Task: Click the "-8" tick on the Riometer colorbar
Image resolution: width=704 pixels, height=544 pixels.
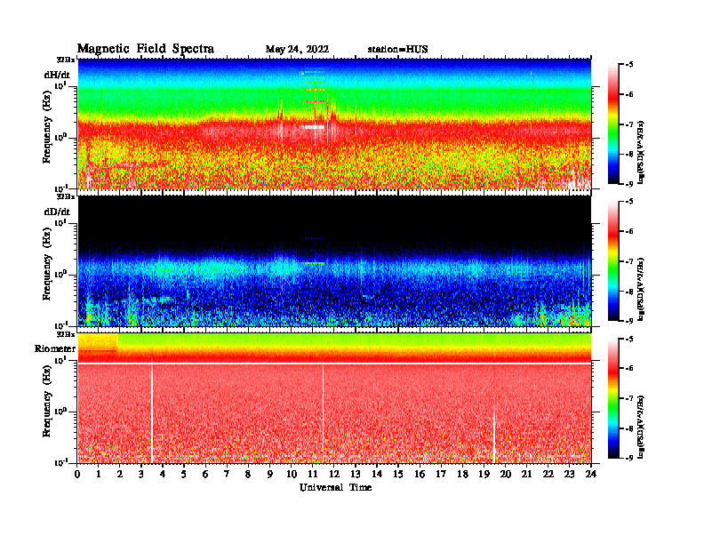Action: (x=629, y=428)
